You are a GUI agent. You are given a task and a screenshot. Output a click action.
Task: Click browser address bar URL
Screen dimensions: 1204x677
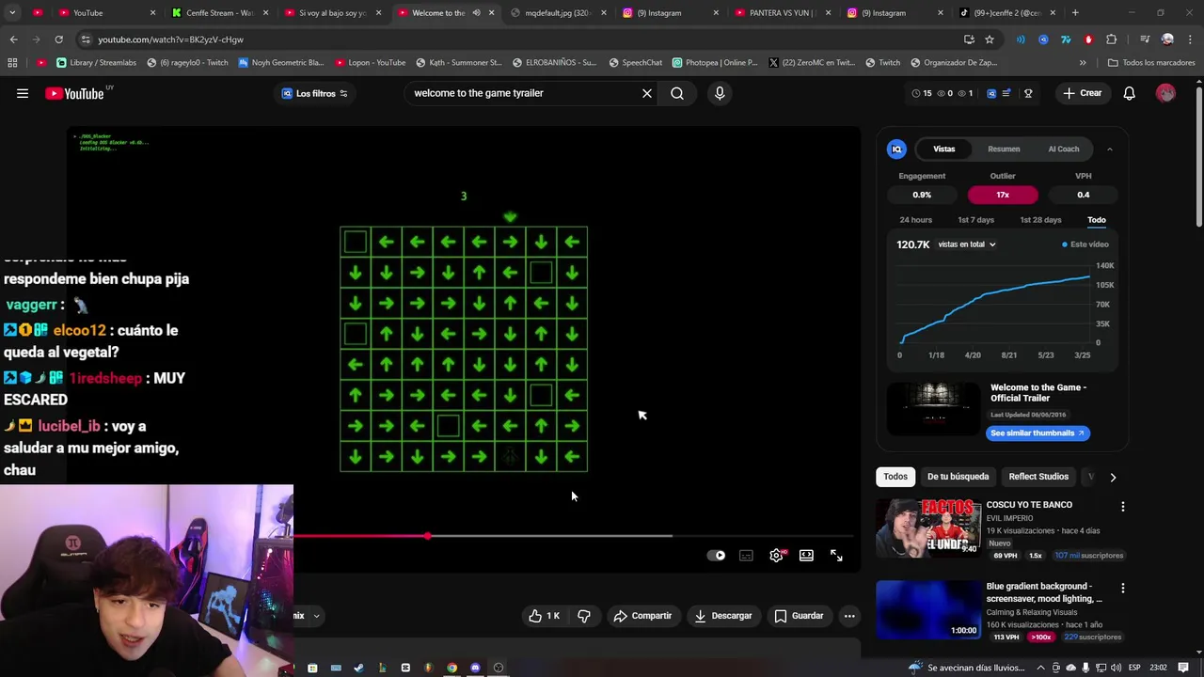coord(170,39)
